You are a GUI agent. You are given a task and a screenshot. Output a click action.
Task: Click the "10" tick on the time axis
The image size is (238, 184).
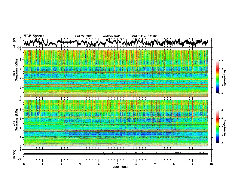tap(211, 164)
